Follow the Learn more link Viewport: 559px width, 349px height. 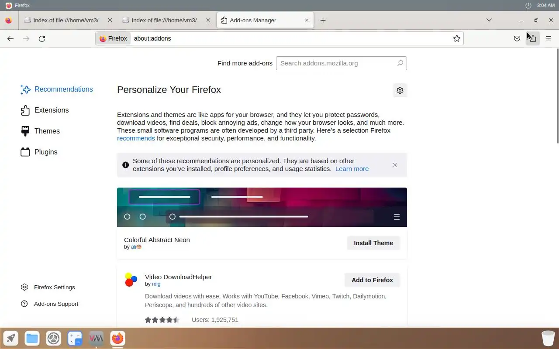(352, 169)
